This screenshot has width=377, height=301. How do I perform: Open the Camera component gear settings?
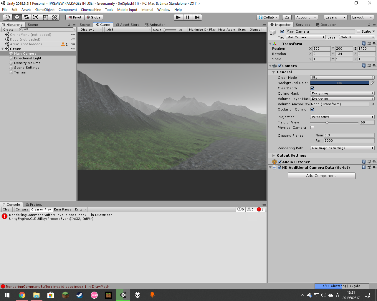374,66
